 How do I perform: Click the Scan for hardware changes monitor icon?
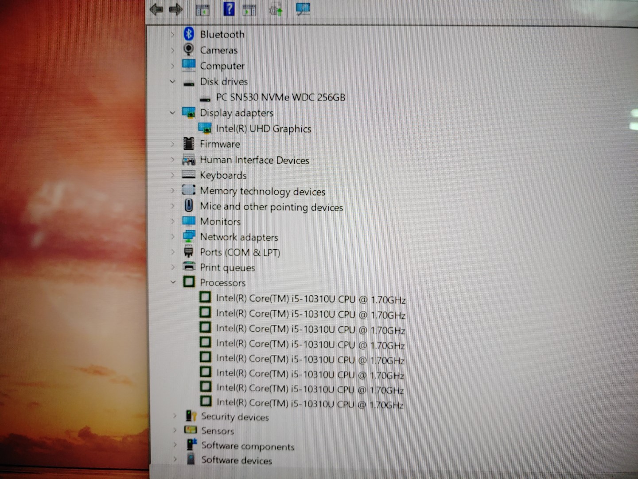[303, 9]
